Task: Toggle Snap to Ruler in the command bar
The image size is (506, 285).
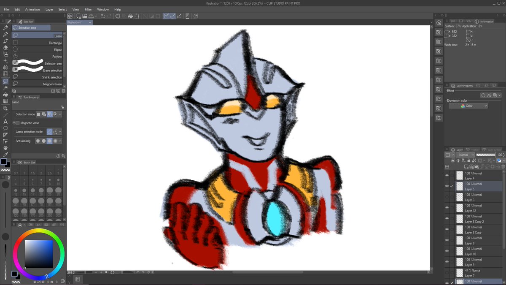Action: click(x=167, y=16)
